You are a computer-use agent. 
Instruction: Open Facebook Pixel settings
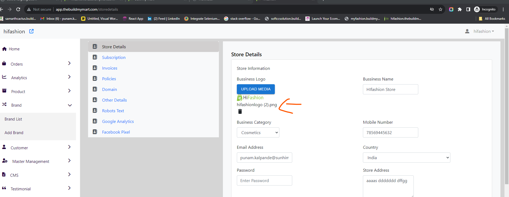coord(116,132)
